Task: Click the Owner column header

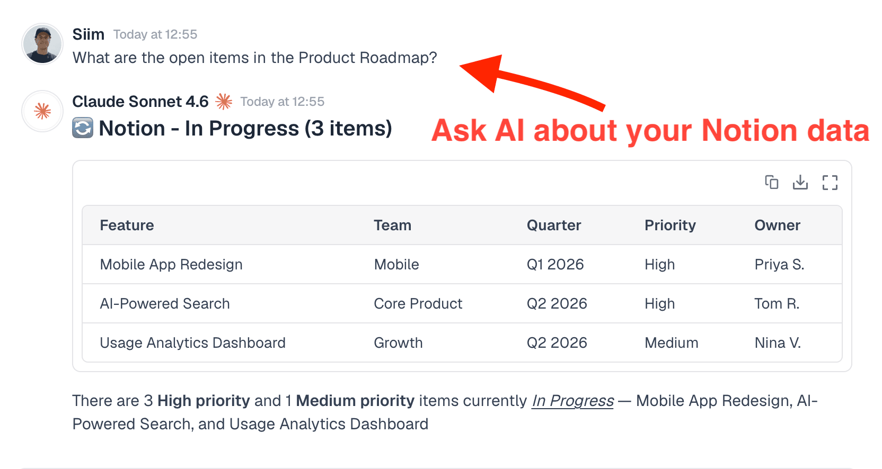Action: click(x=777, y=225)
